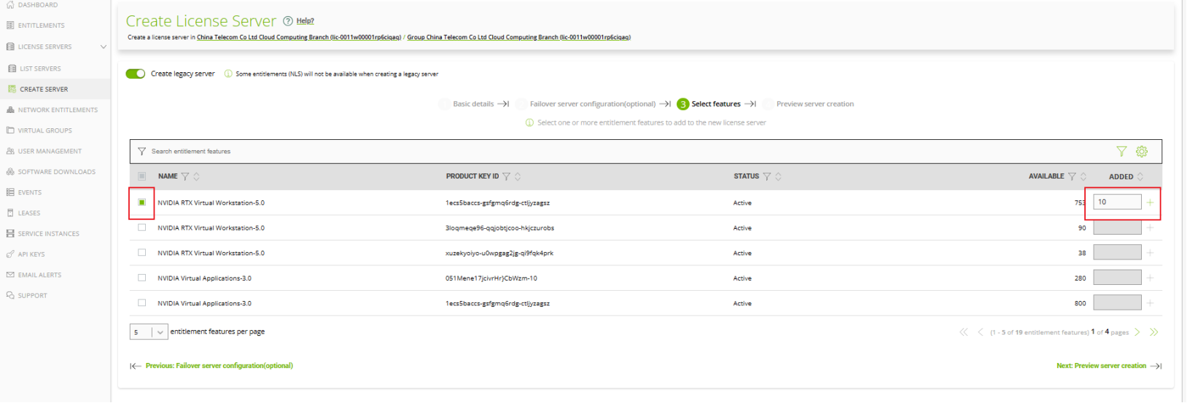Go to previous page arrow
This screenshot has width=1187, height=403.
(981, 332)
